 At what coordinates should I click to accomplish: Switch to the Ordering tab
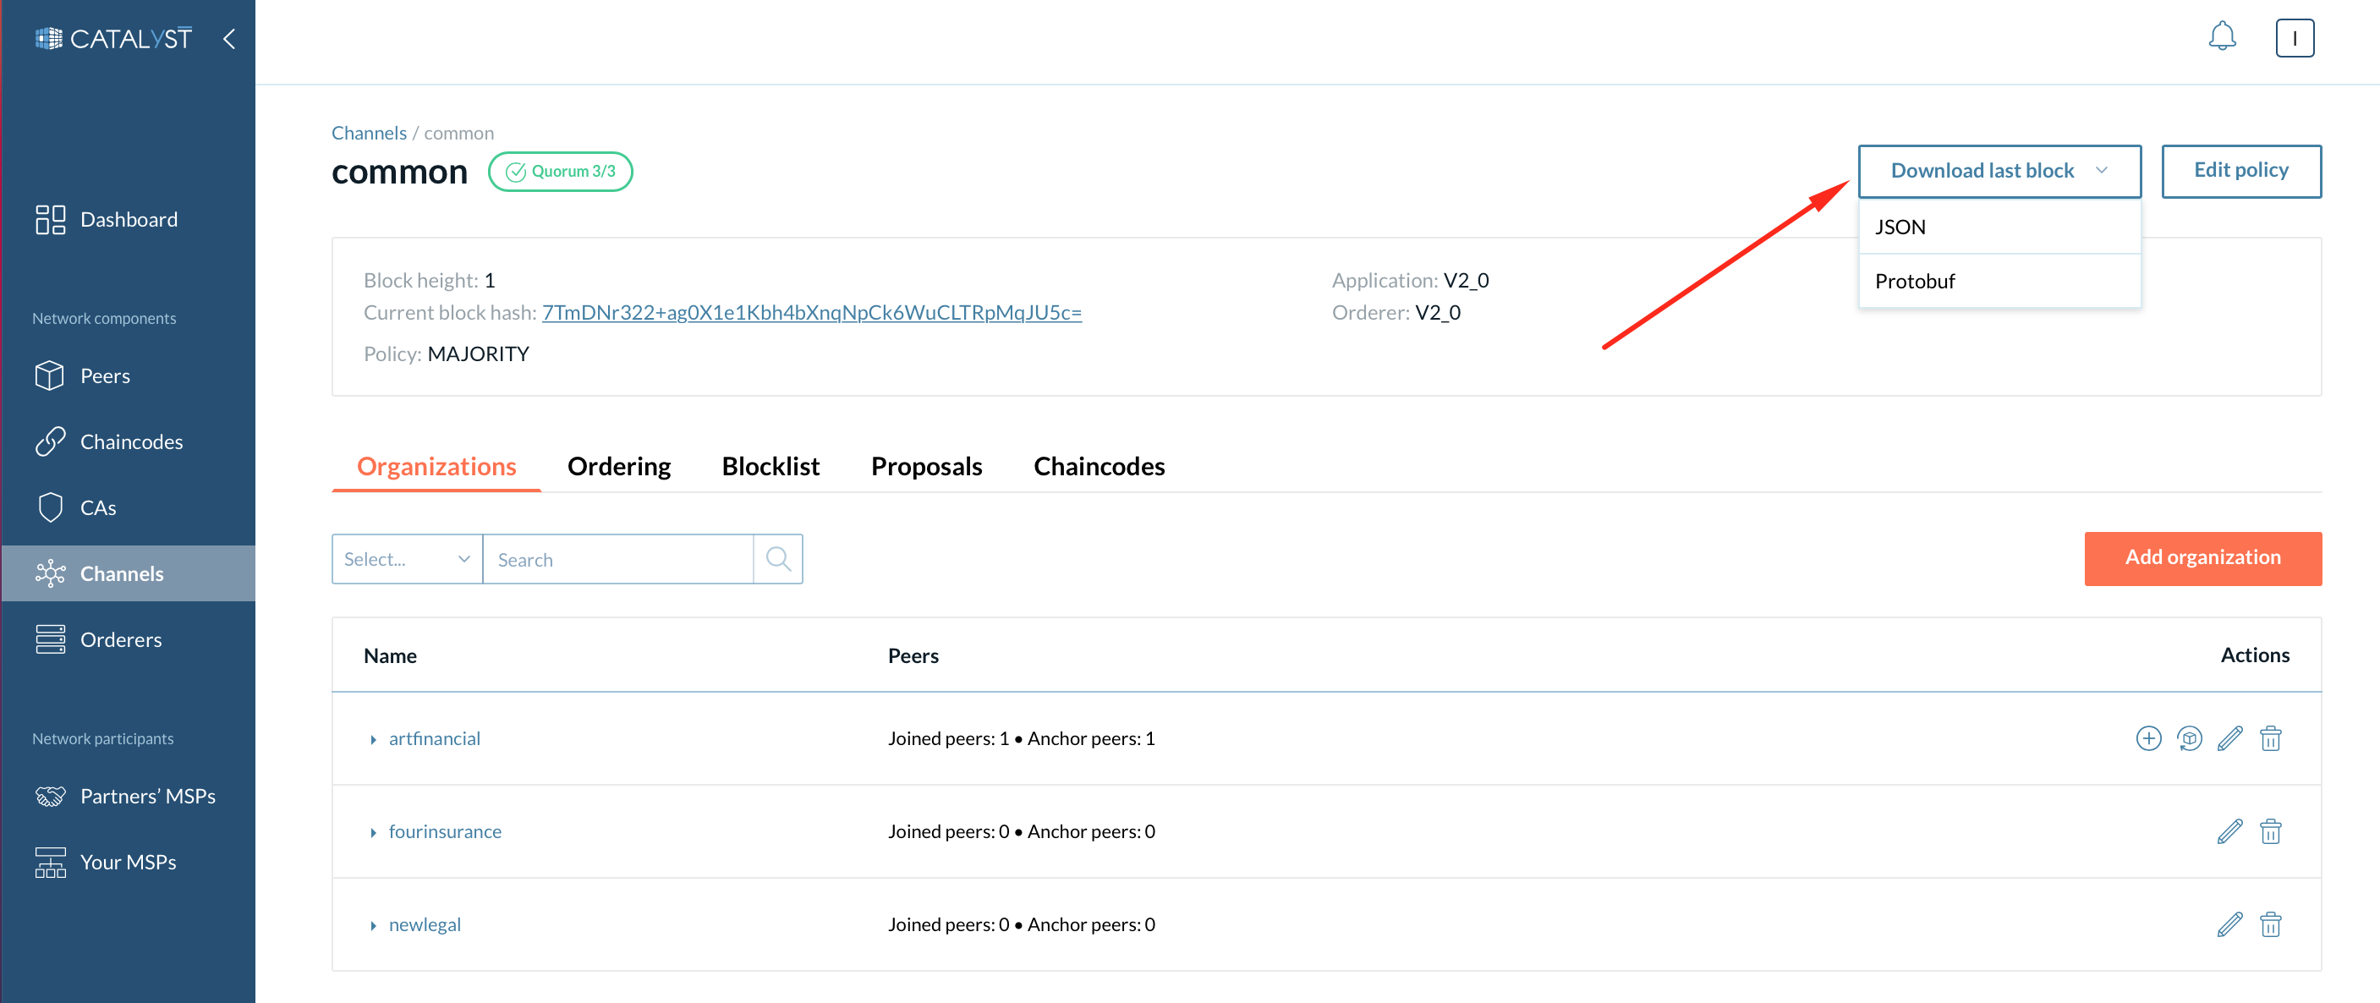(619, 467)
